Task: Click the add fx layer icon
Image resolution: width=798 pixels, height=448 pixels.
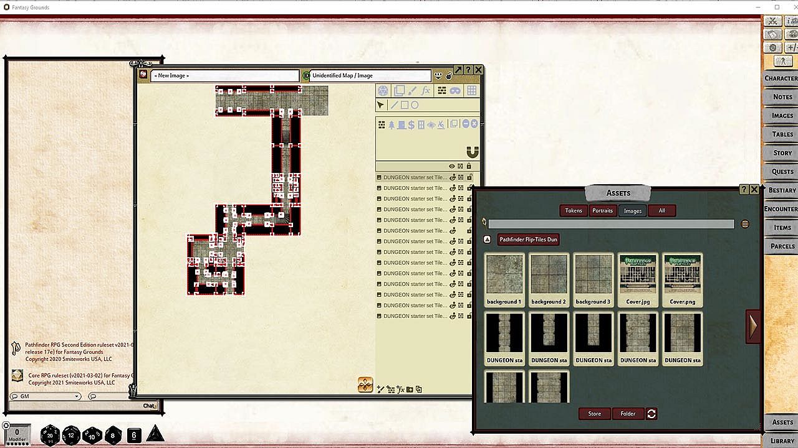Action: (x=400, y=390)
